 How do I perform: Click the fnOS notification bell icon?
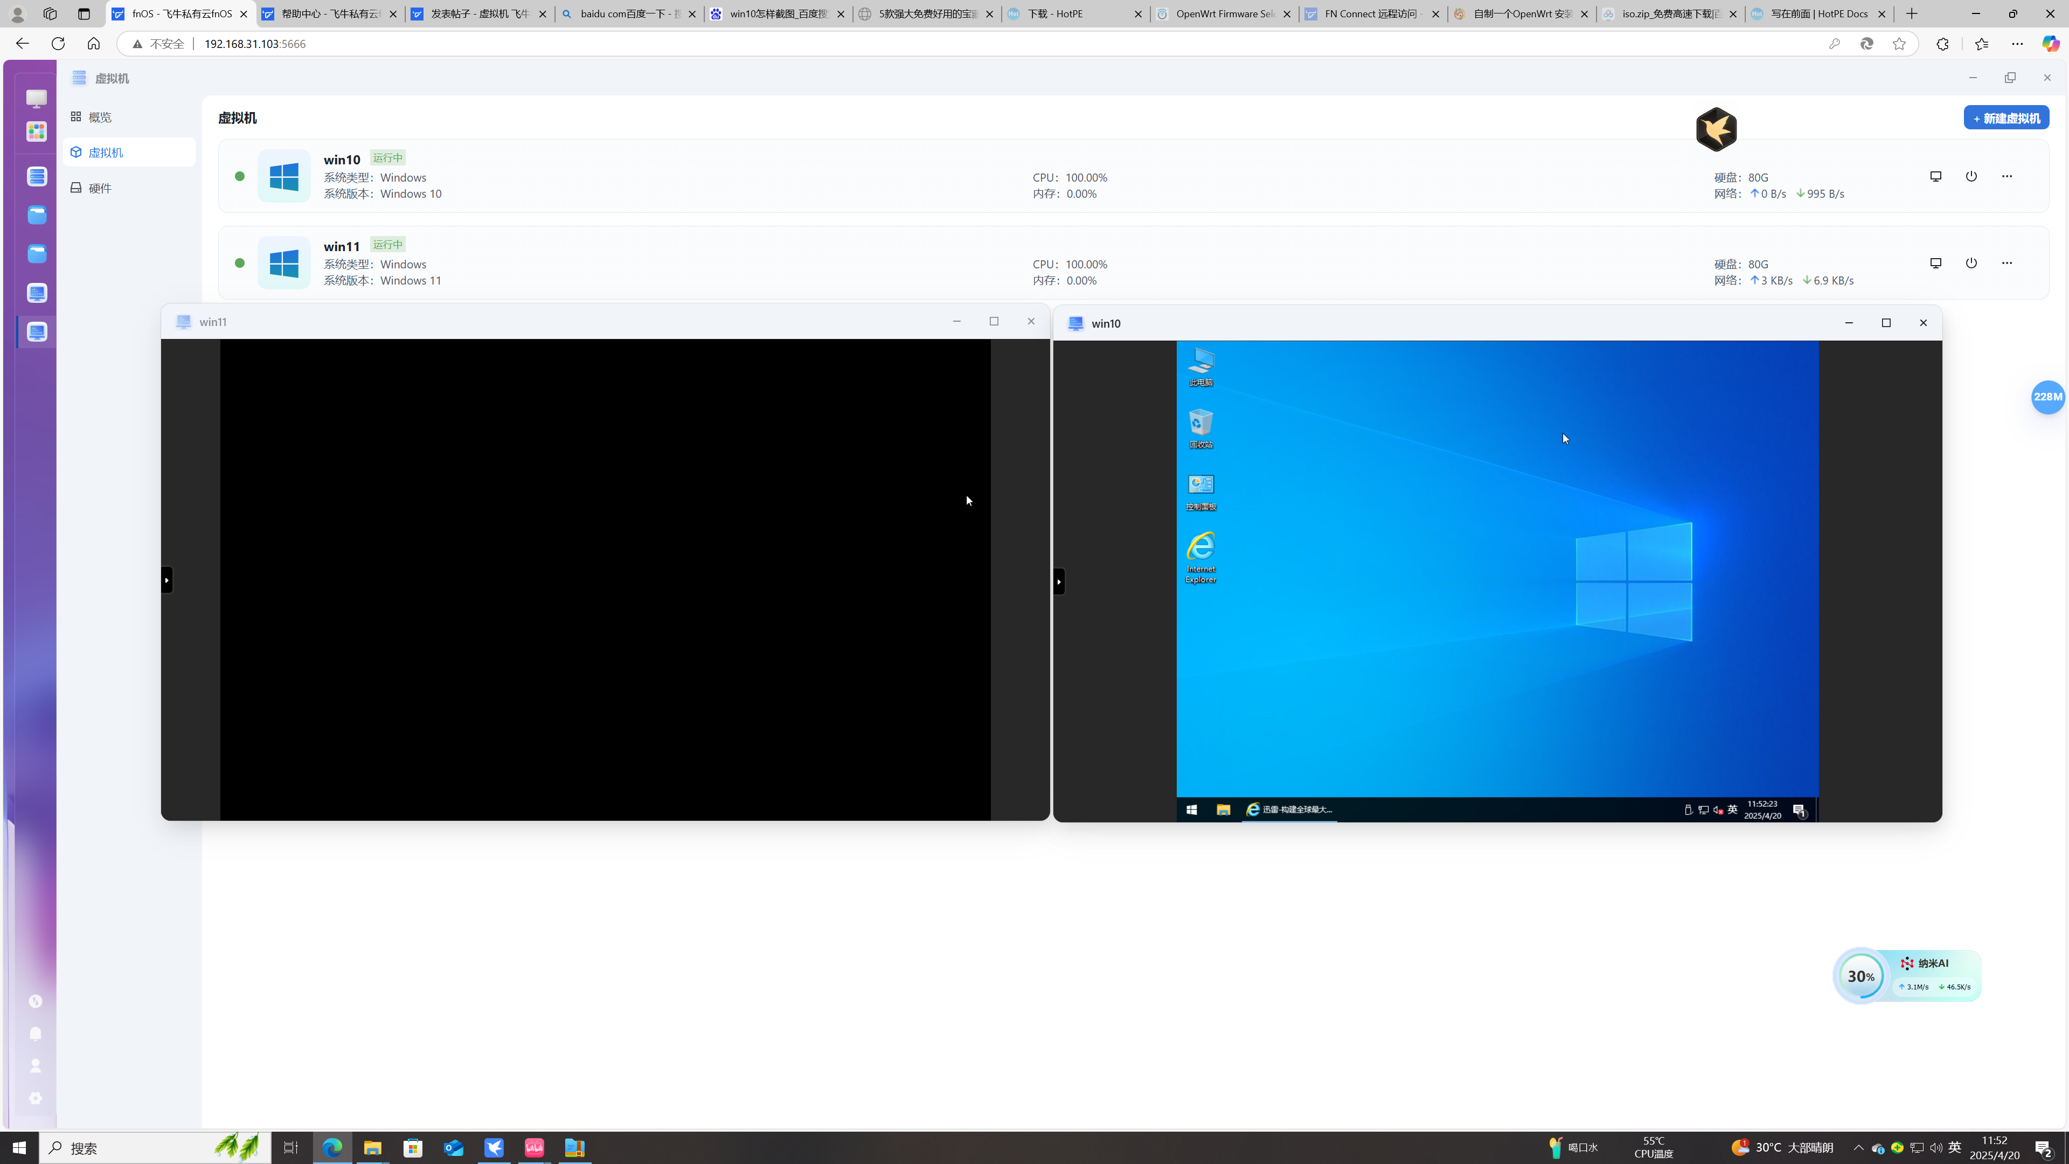click(36, 1033)
